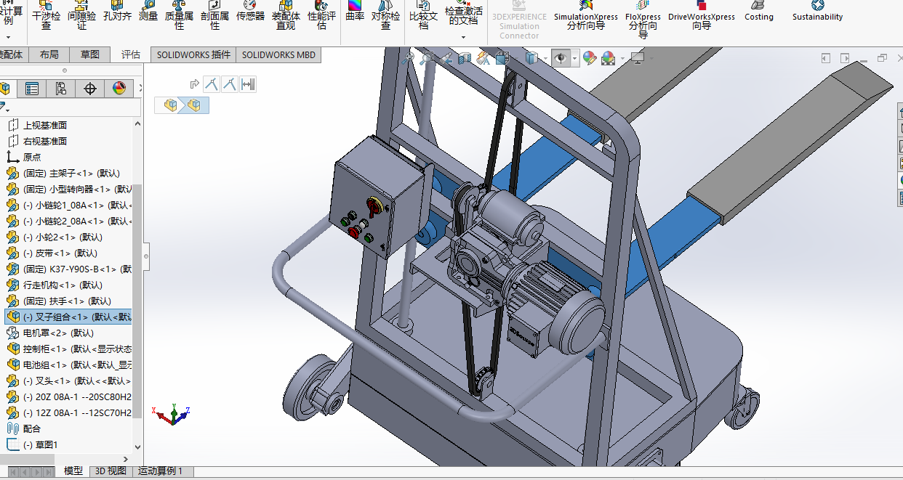This screenshot has width=903, height=480.
Task: Launch SimulationXpress analysis wizard
Action: pos(585,15)
